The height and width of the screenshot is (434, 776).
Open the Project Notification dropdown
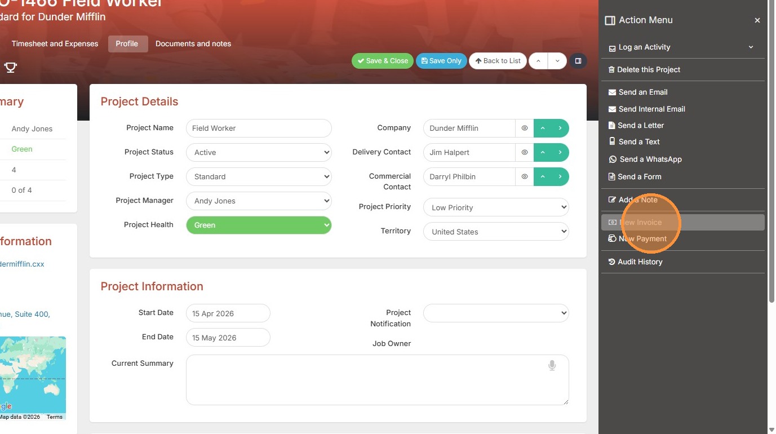click(496, 313)
